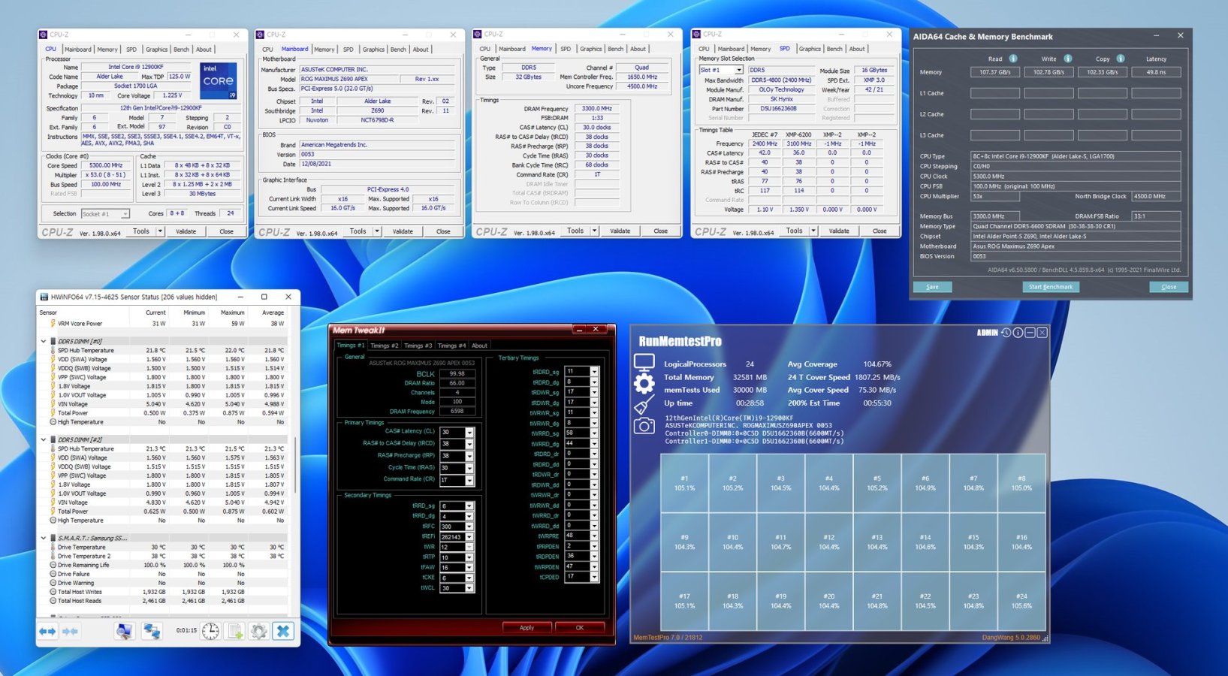This screenshot has height=676, width=1228.
Task: Open Socket #1 selection dropdown in CPU-Z
Action: 125,214
